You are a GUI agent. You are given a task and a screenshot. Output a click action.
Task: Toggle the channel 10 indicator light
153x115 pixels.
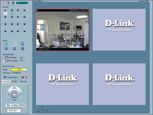[12, 24]
